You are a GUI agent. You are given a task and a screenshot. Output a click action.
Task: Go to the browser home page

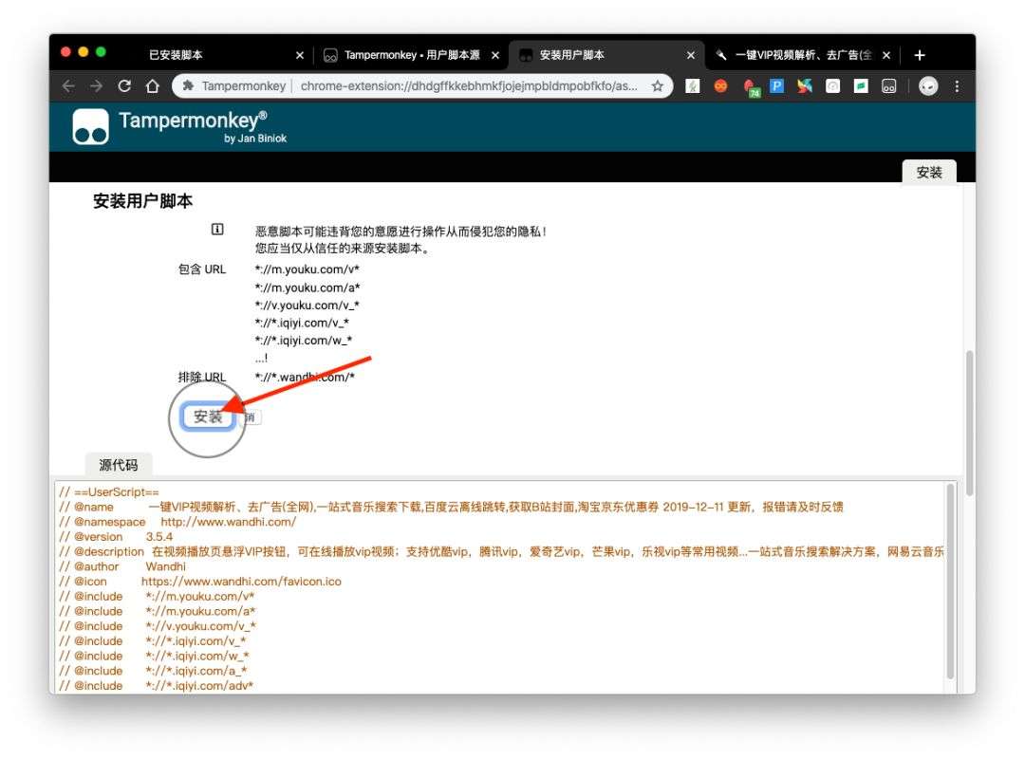click(x=152, y=85)
